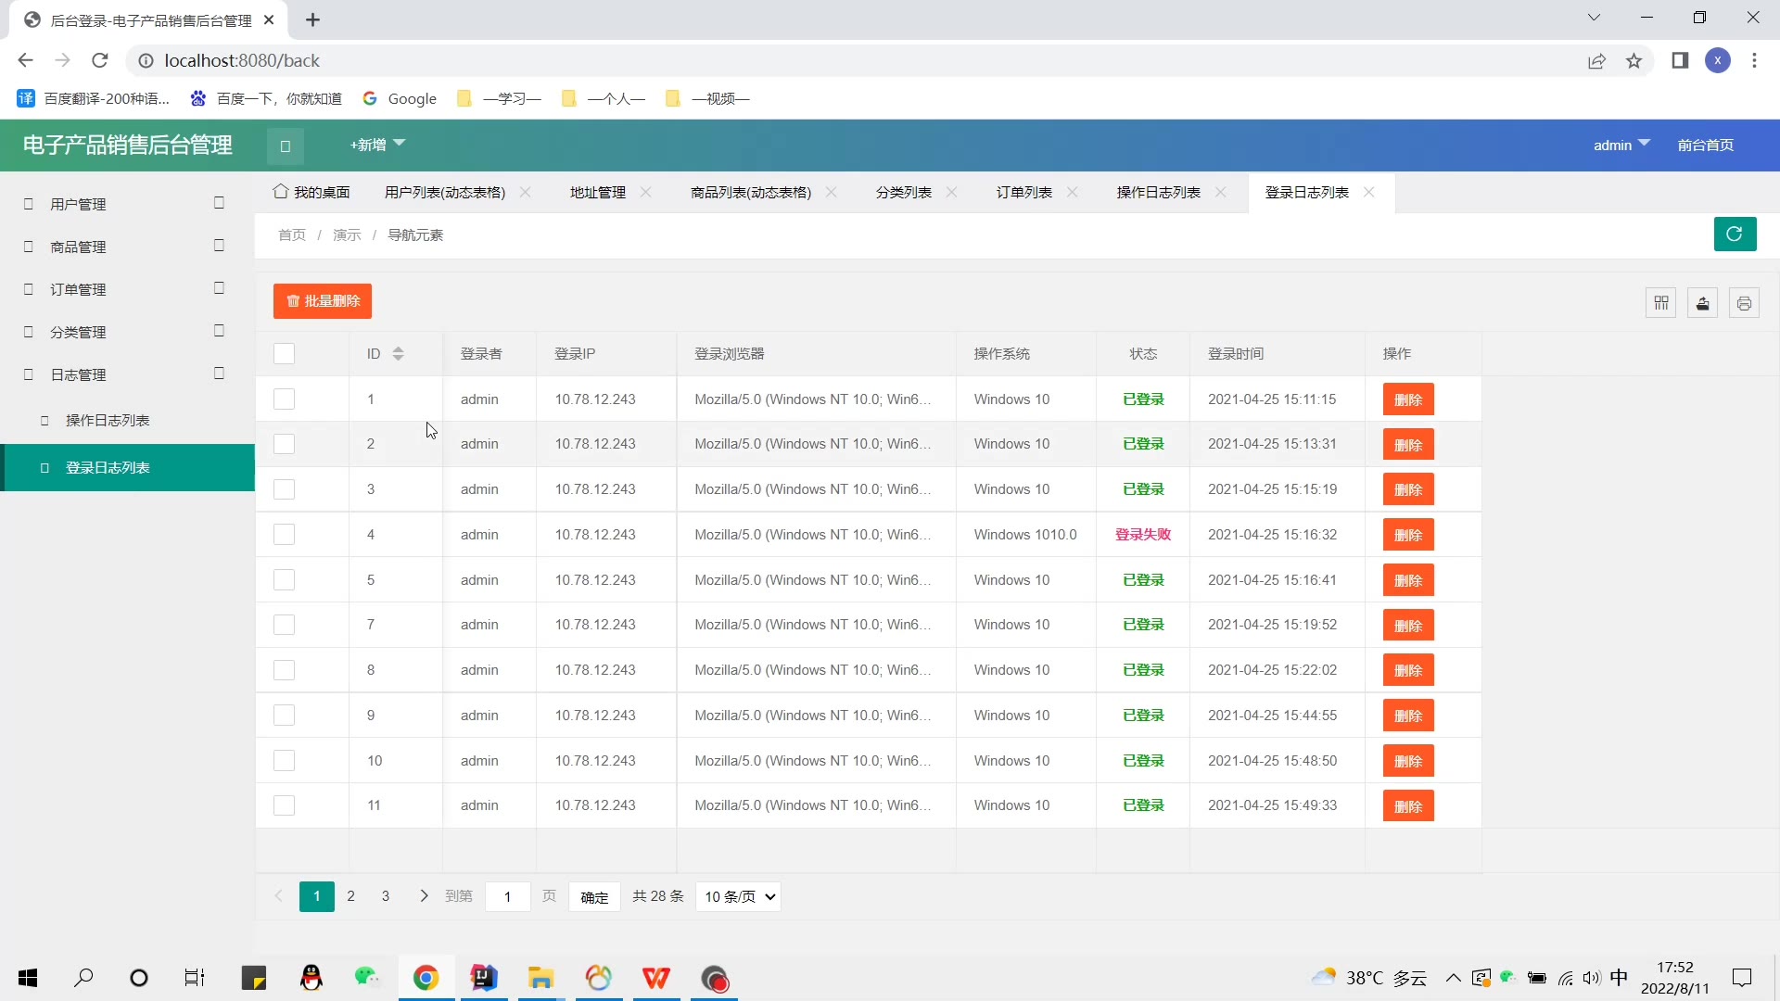Screen dimensions: 1780x1001
Task: Delete the log entry with ID 7
Action: (1408, 626)
